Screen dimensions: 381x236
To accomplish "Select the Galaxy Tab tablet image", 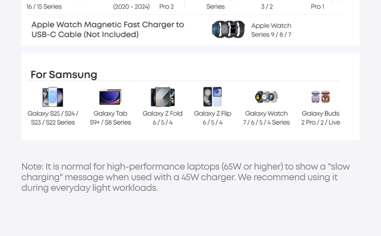I will (x=110, y=97).
